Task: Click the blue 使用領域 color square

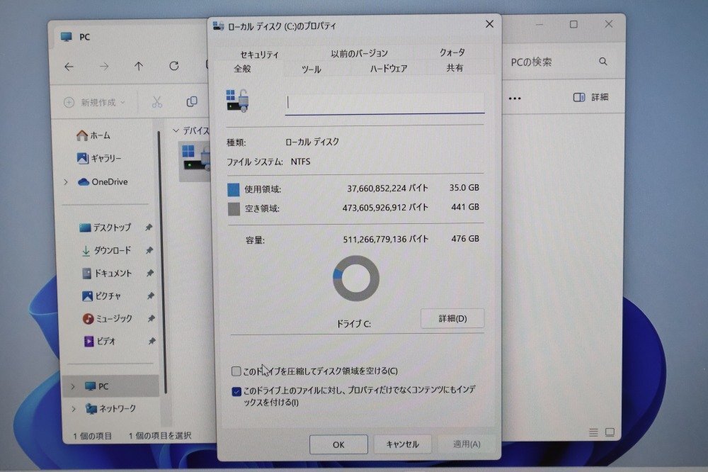Action: click(x=234, y=190)
